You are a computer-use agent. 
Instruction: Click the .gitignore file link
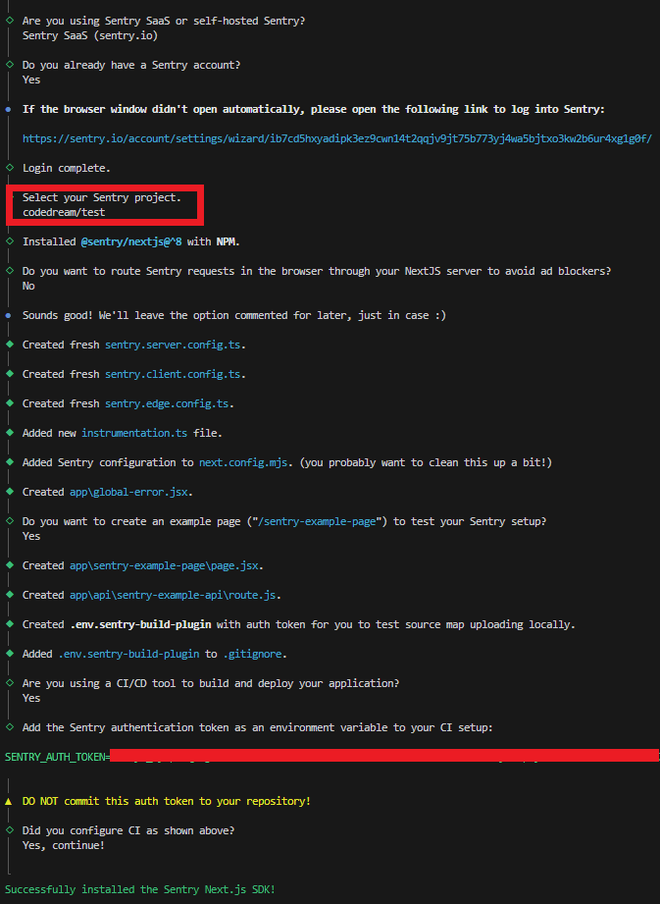pos(252,654)
